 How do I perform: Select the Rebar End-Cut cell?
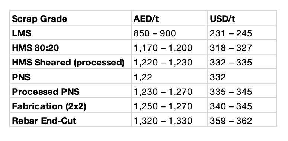click(44, 121)
